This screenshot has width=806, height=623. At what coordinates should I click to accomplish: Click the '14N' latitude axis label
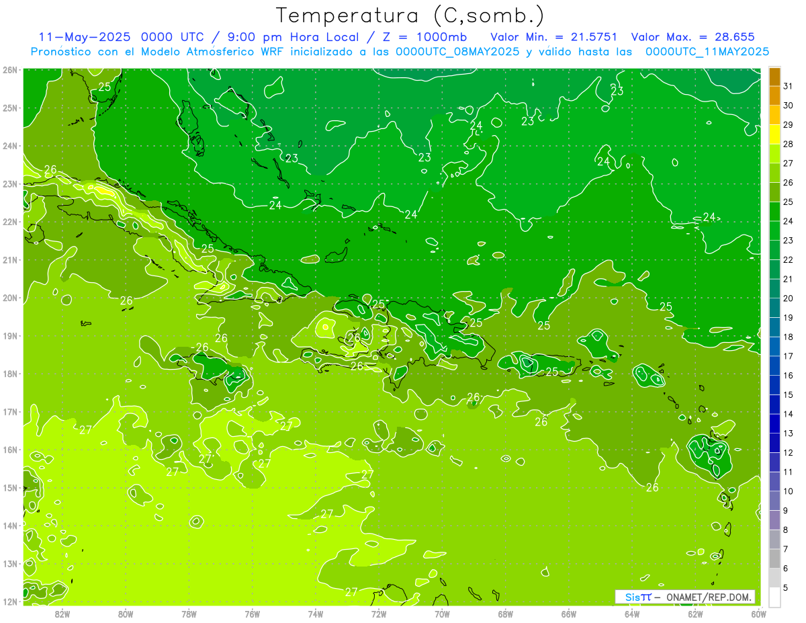[10, 526]
